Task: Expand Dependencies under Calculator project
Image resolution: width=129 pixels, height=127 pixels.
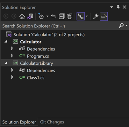Action: point(12,48)
